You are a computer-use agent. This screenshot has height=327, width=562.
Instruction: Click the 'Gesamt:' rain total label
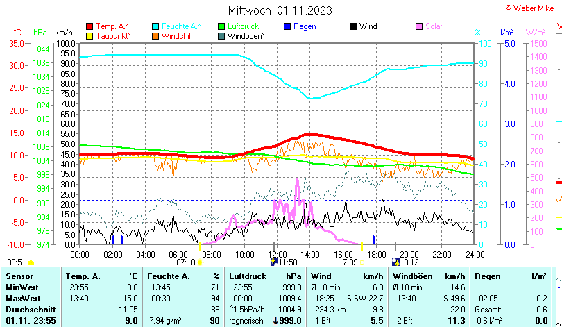(x=488, y=310)
